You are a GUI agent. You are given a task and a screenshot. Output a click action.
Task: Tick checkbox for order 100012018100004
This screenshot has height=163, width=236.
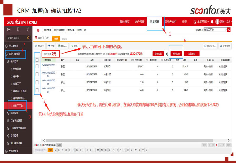[x=37, y=74]
